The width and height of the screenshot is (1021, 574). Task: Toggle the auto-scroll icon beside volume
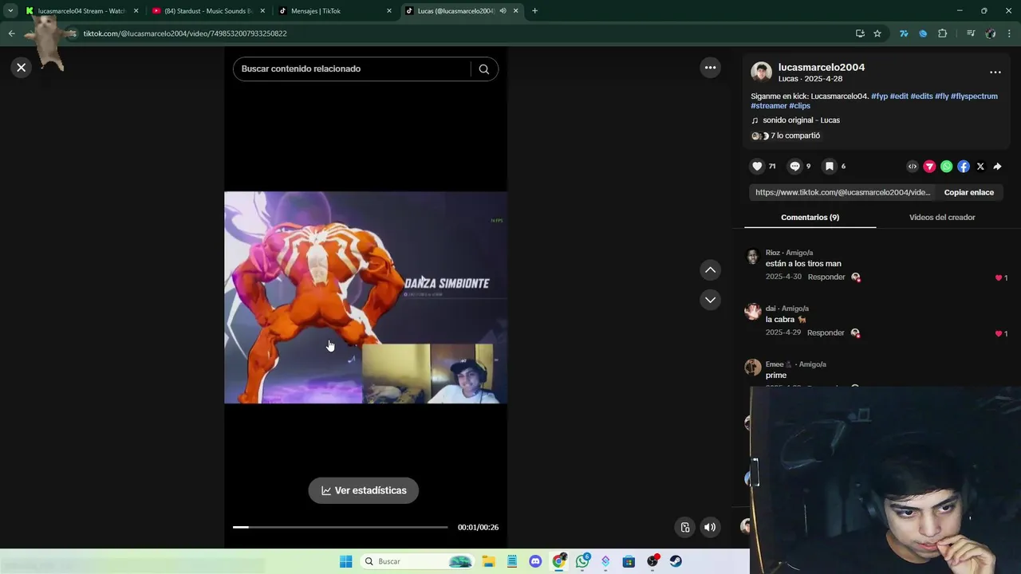(684, 527)
